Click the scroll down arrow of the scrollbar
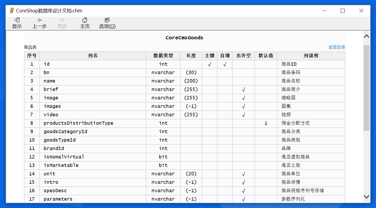The image size is (376, 208). click(366, 197)
